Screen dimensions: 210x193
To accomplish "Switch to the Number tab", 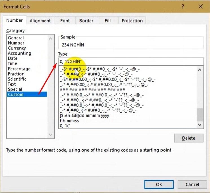I will [15, 20].
